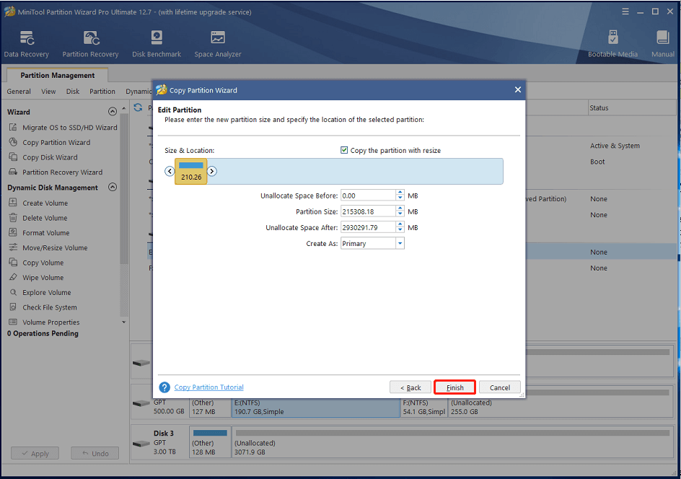Click the Status column header

[x=631, y=107]
